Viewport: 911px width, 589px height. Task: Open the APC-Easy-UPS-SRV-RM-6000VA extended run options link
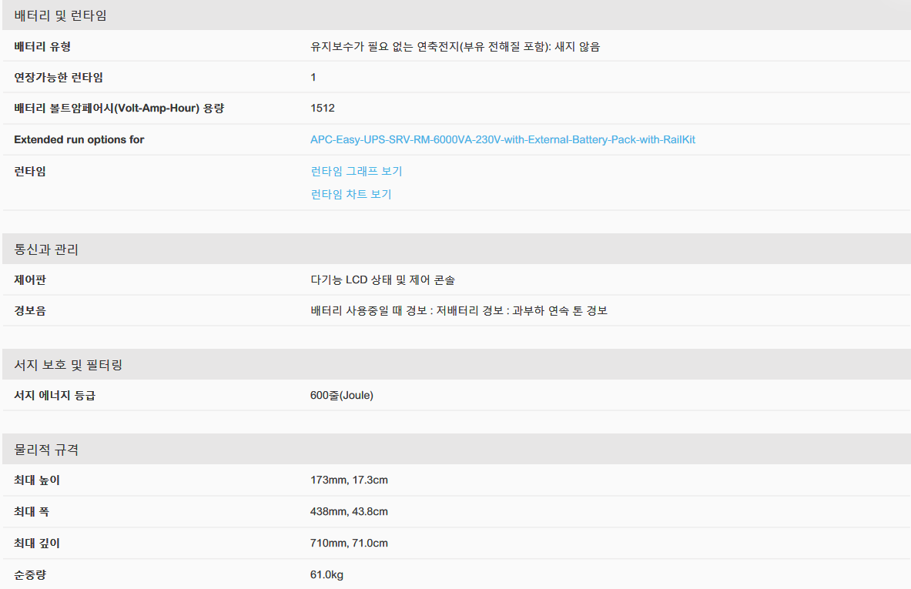pyautogui.click(x=502, y=140)
